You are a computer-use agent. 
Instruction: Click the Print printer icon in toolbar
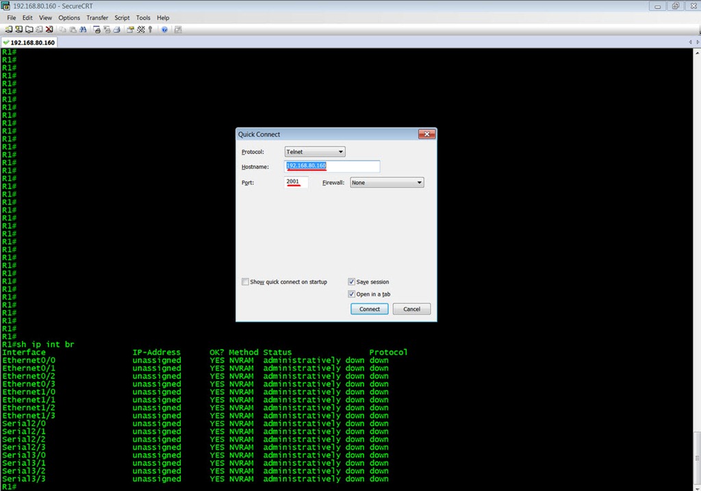pyautogui.click(x=116, y=29)
